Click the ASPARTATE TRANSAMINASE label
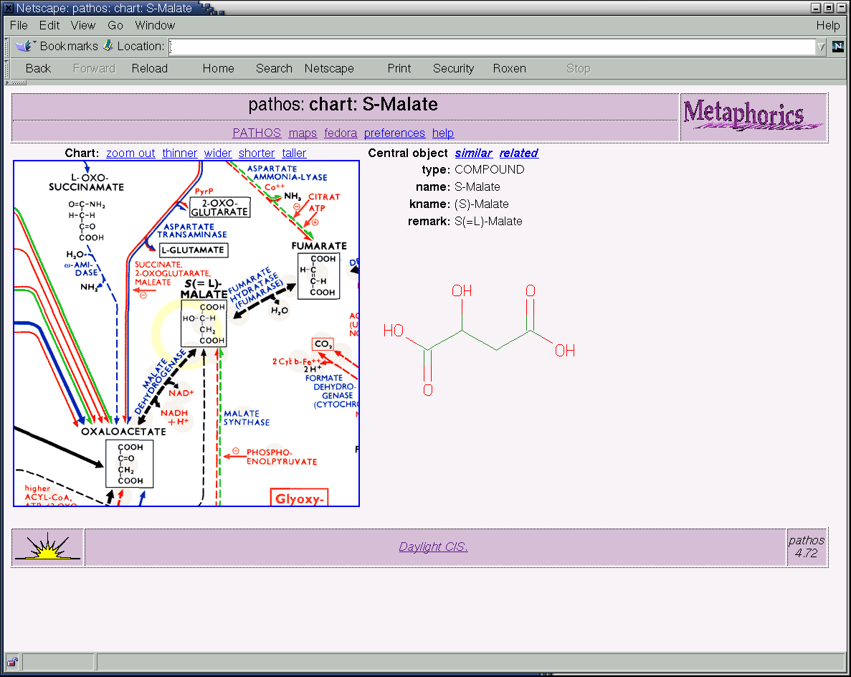This screenshot has width=851, height=677. point(191,230)
